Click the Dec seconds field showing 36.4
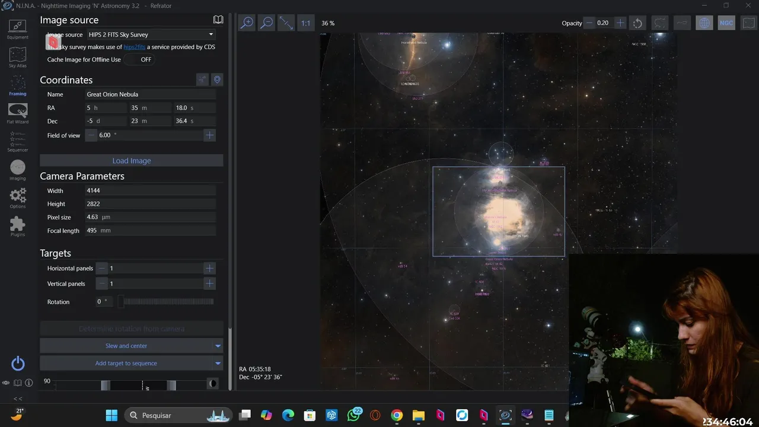This screenshot has height=427, width=759. pos(195,121)
